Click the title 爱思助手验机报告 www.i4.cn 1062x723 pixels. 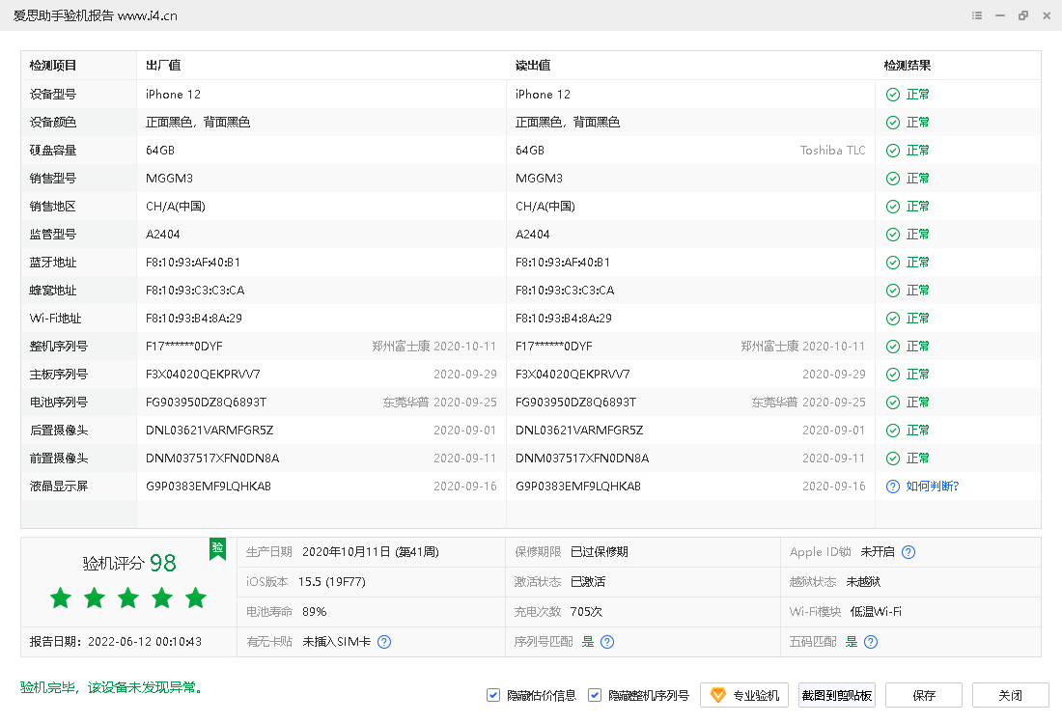point(96,15)
